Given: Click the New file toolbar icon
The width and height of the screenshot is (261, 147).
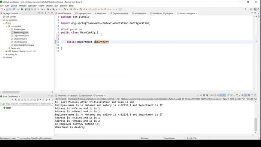Looking at the screenshot, I should click(x=2, y=9).
